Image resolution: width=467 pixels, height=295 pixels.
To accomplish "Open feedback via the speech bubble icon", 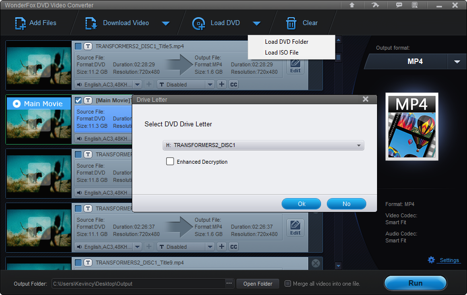I will pyautogui.click(x=399, y=5).
